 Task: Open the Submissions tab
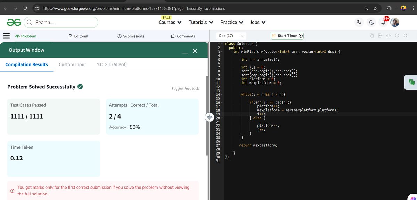131,36
